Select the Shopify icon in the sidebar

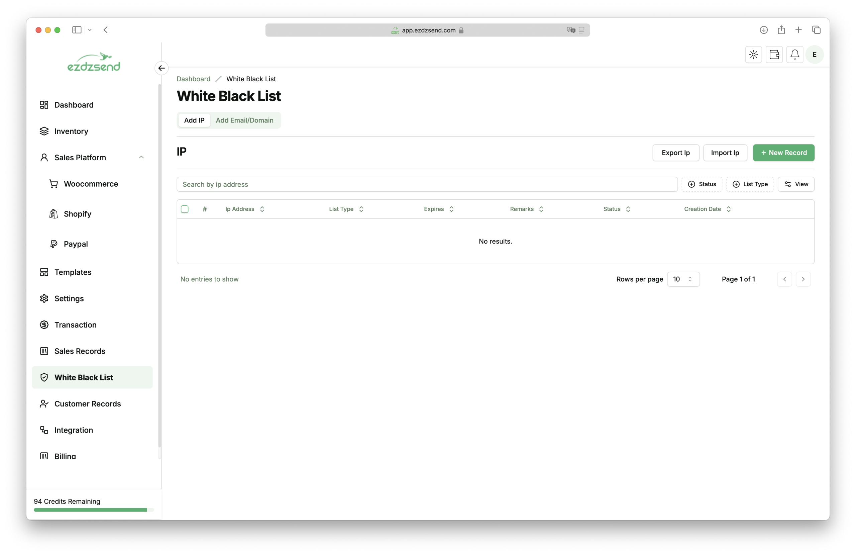pyautogui.click(x=53, y=213)
